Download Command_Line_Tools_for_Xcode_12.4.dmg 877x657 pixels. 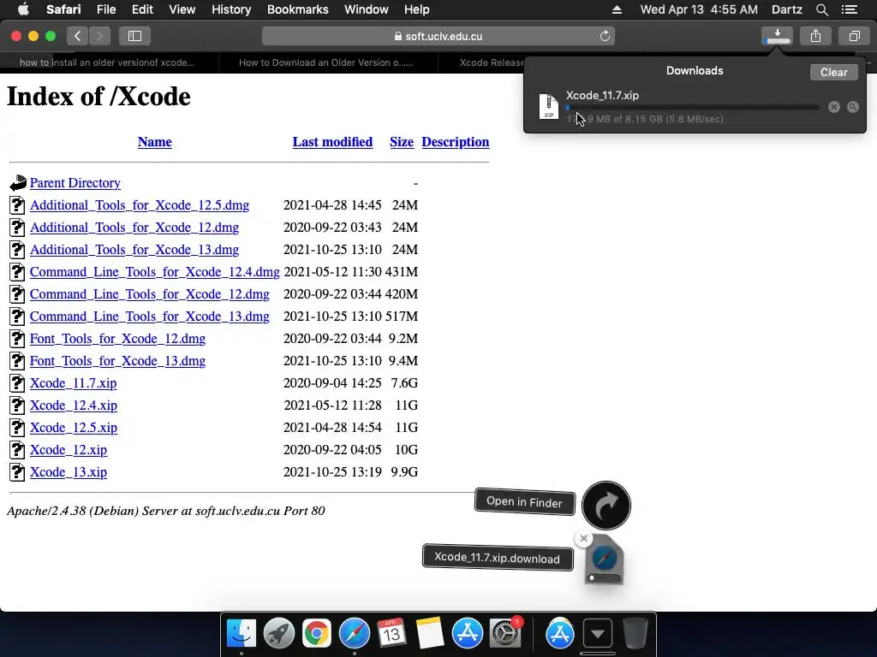tap(154, 272)
